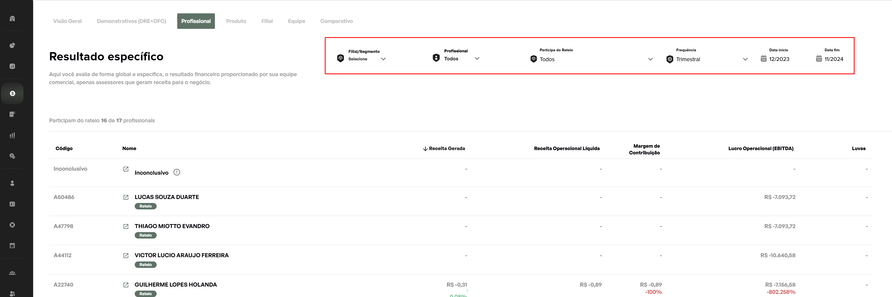Click the Data fim date field
The image size is (892, 297).
[833, 59]
